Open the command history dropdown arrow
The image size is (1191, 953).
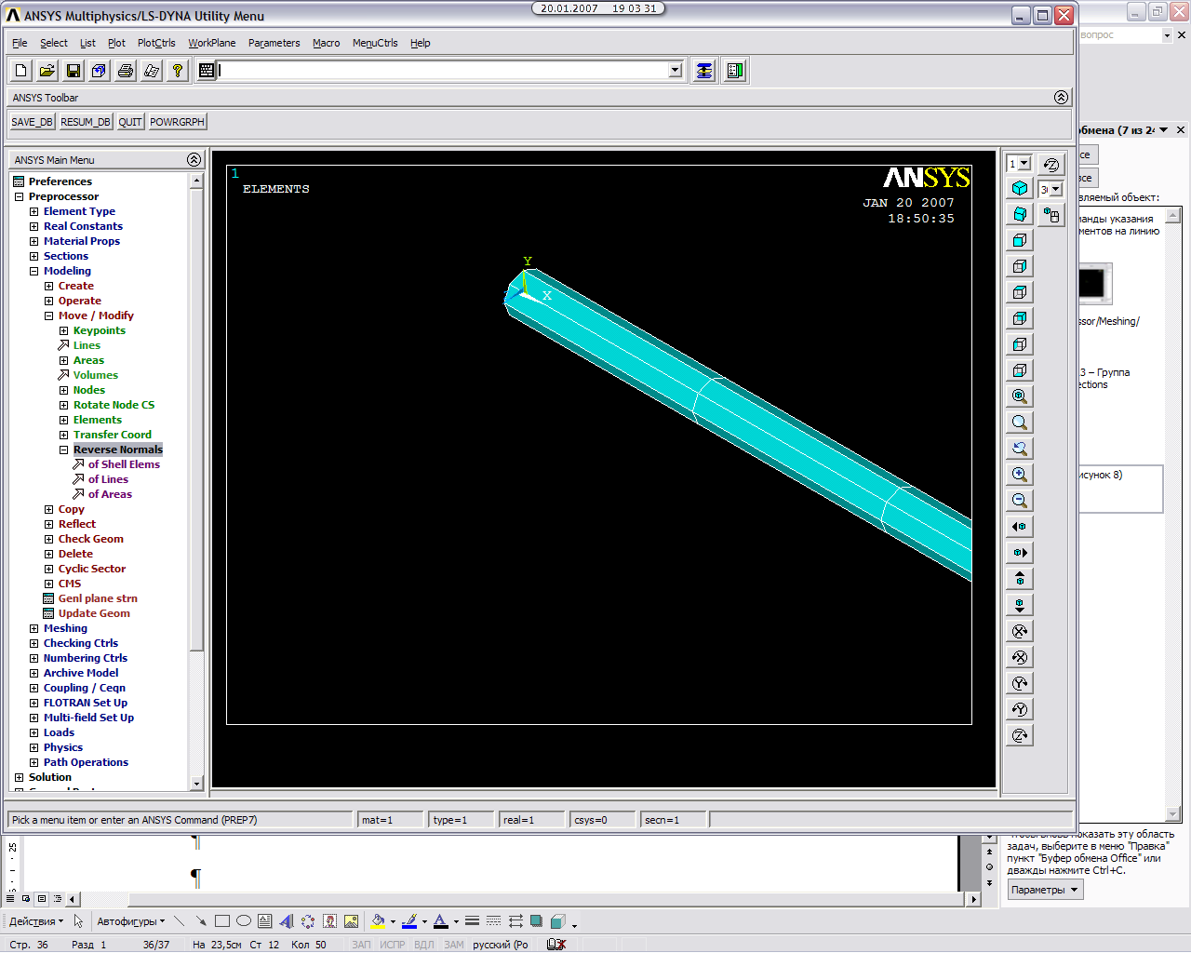pyautogui.click(x=676, y=71)
